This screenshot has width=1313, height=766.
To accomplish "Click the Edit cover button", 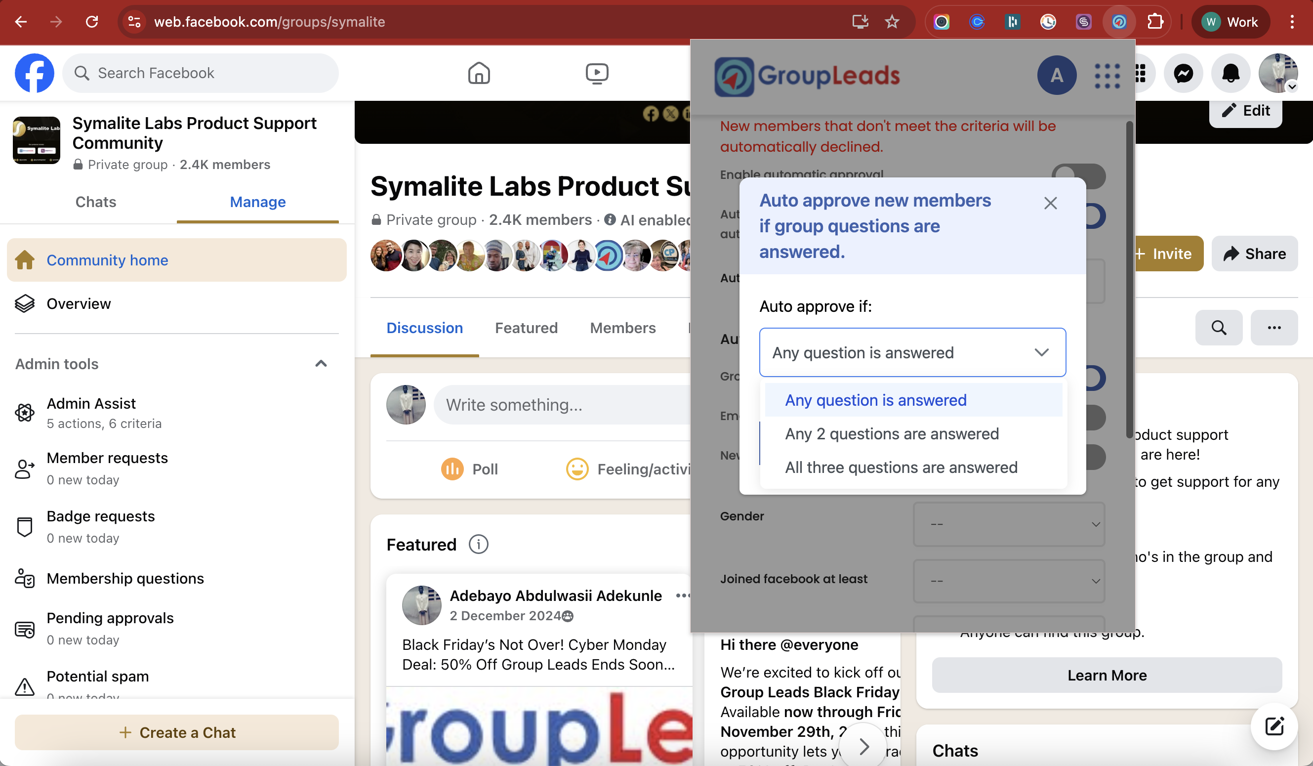I will tap(1245, 111).
